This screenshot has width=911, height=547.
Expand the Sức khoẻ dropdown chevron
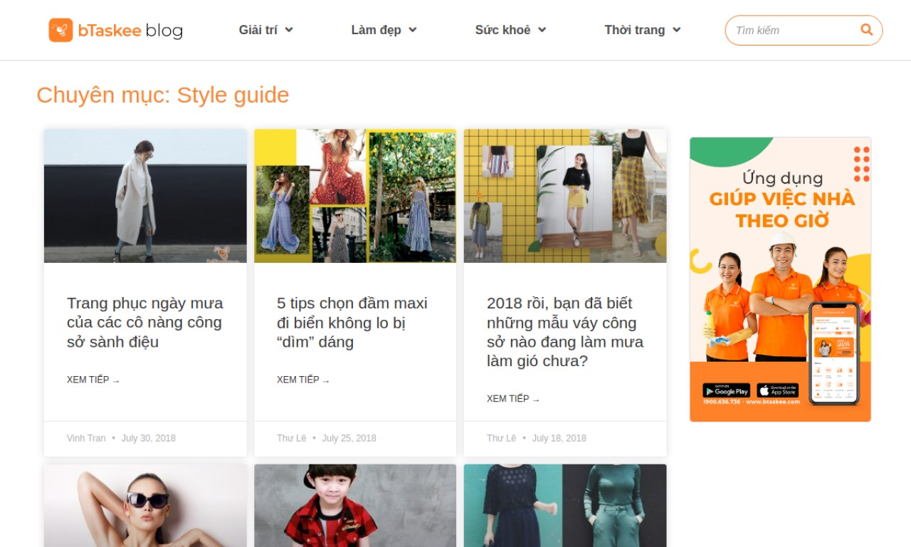click(542, 30)
